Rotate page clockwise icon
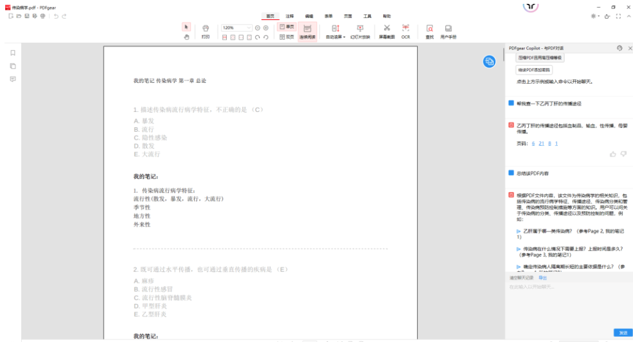Screen dimensions: 633x342 [258, 37]
